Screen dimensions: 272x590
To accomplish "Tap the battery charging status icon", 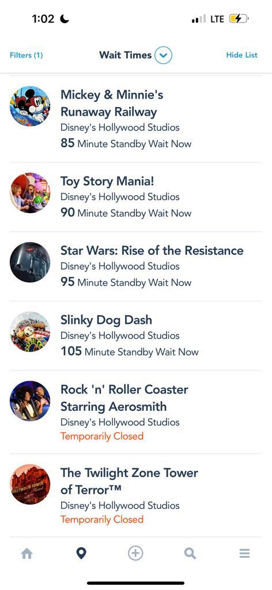I will [x=239, y=19].
